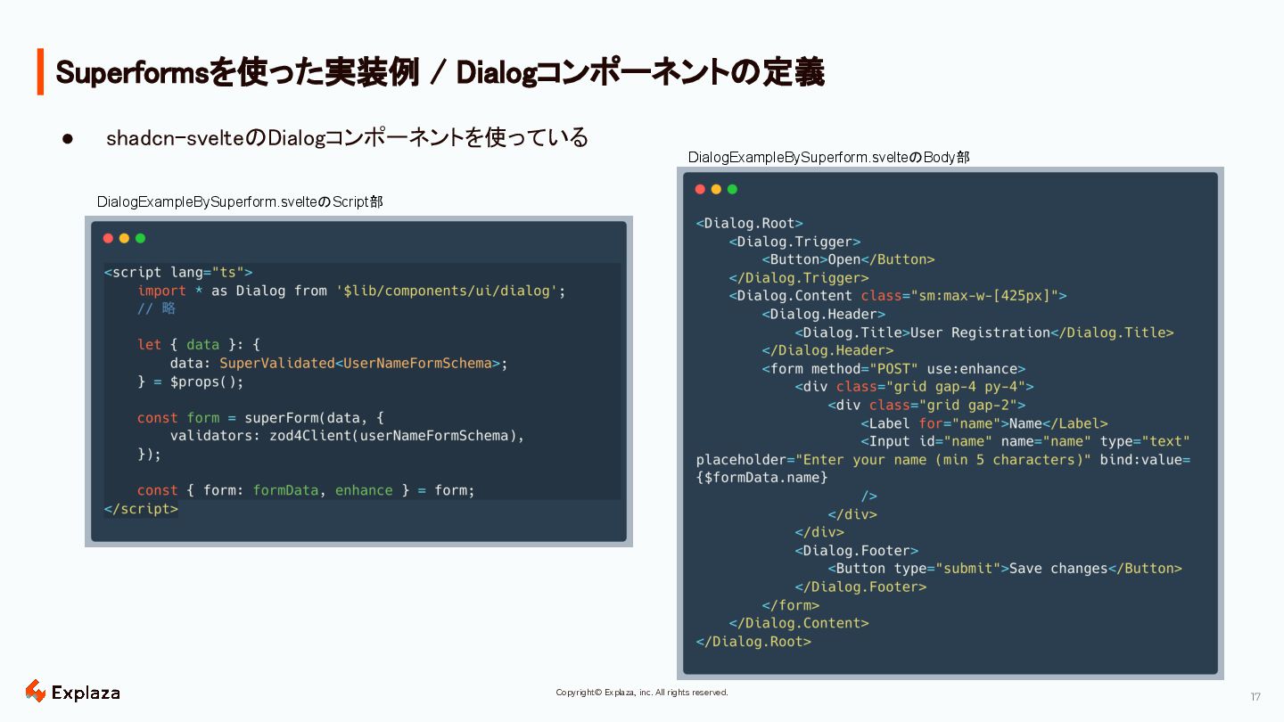Click the closing </Dialog.Header> tag
Image resolution: width=1284 pixels, height=722 pixels.
coord(828,350)
